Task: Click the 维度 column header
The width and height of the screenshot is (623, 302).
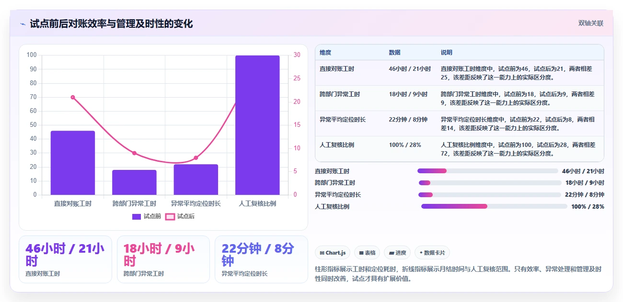Action: tap(325, 53)
